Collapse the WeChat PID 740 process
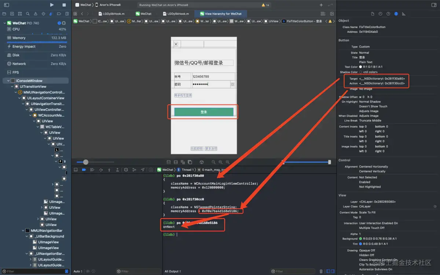Image resolution: width=440 pixels, height=275 pixels. (5, 23)
